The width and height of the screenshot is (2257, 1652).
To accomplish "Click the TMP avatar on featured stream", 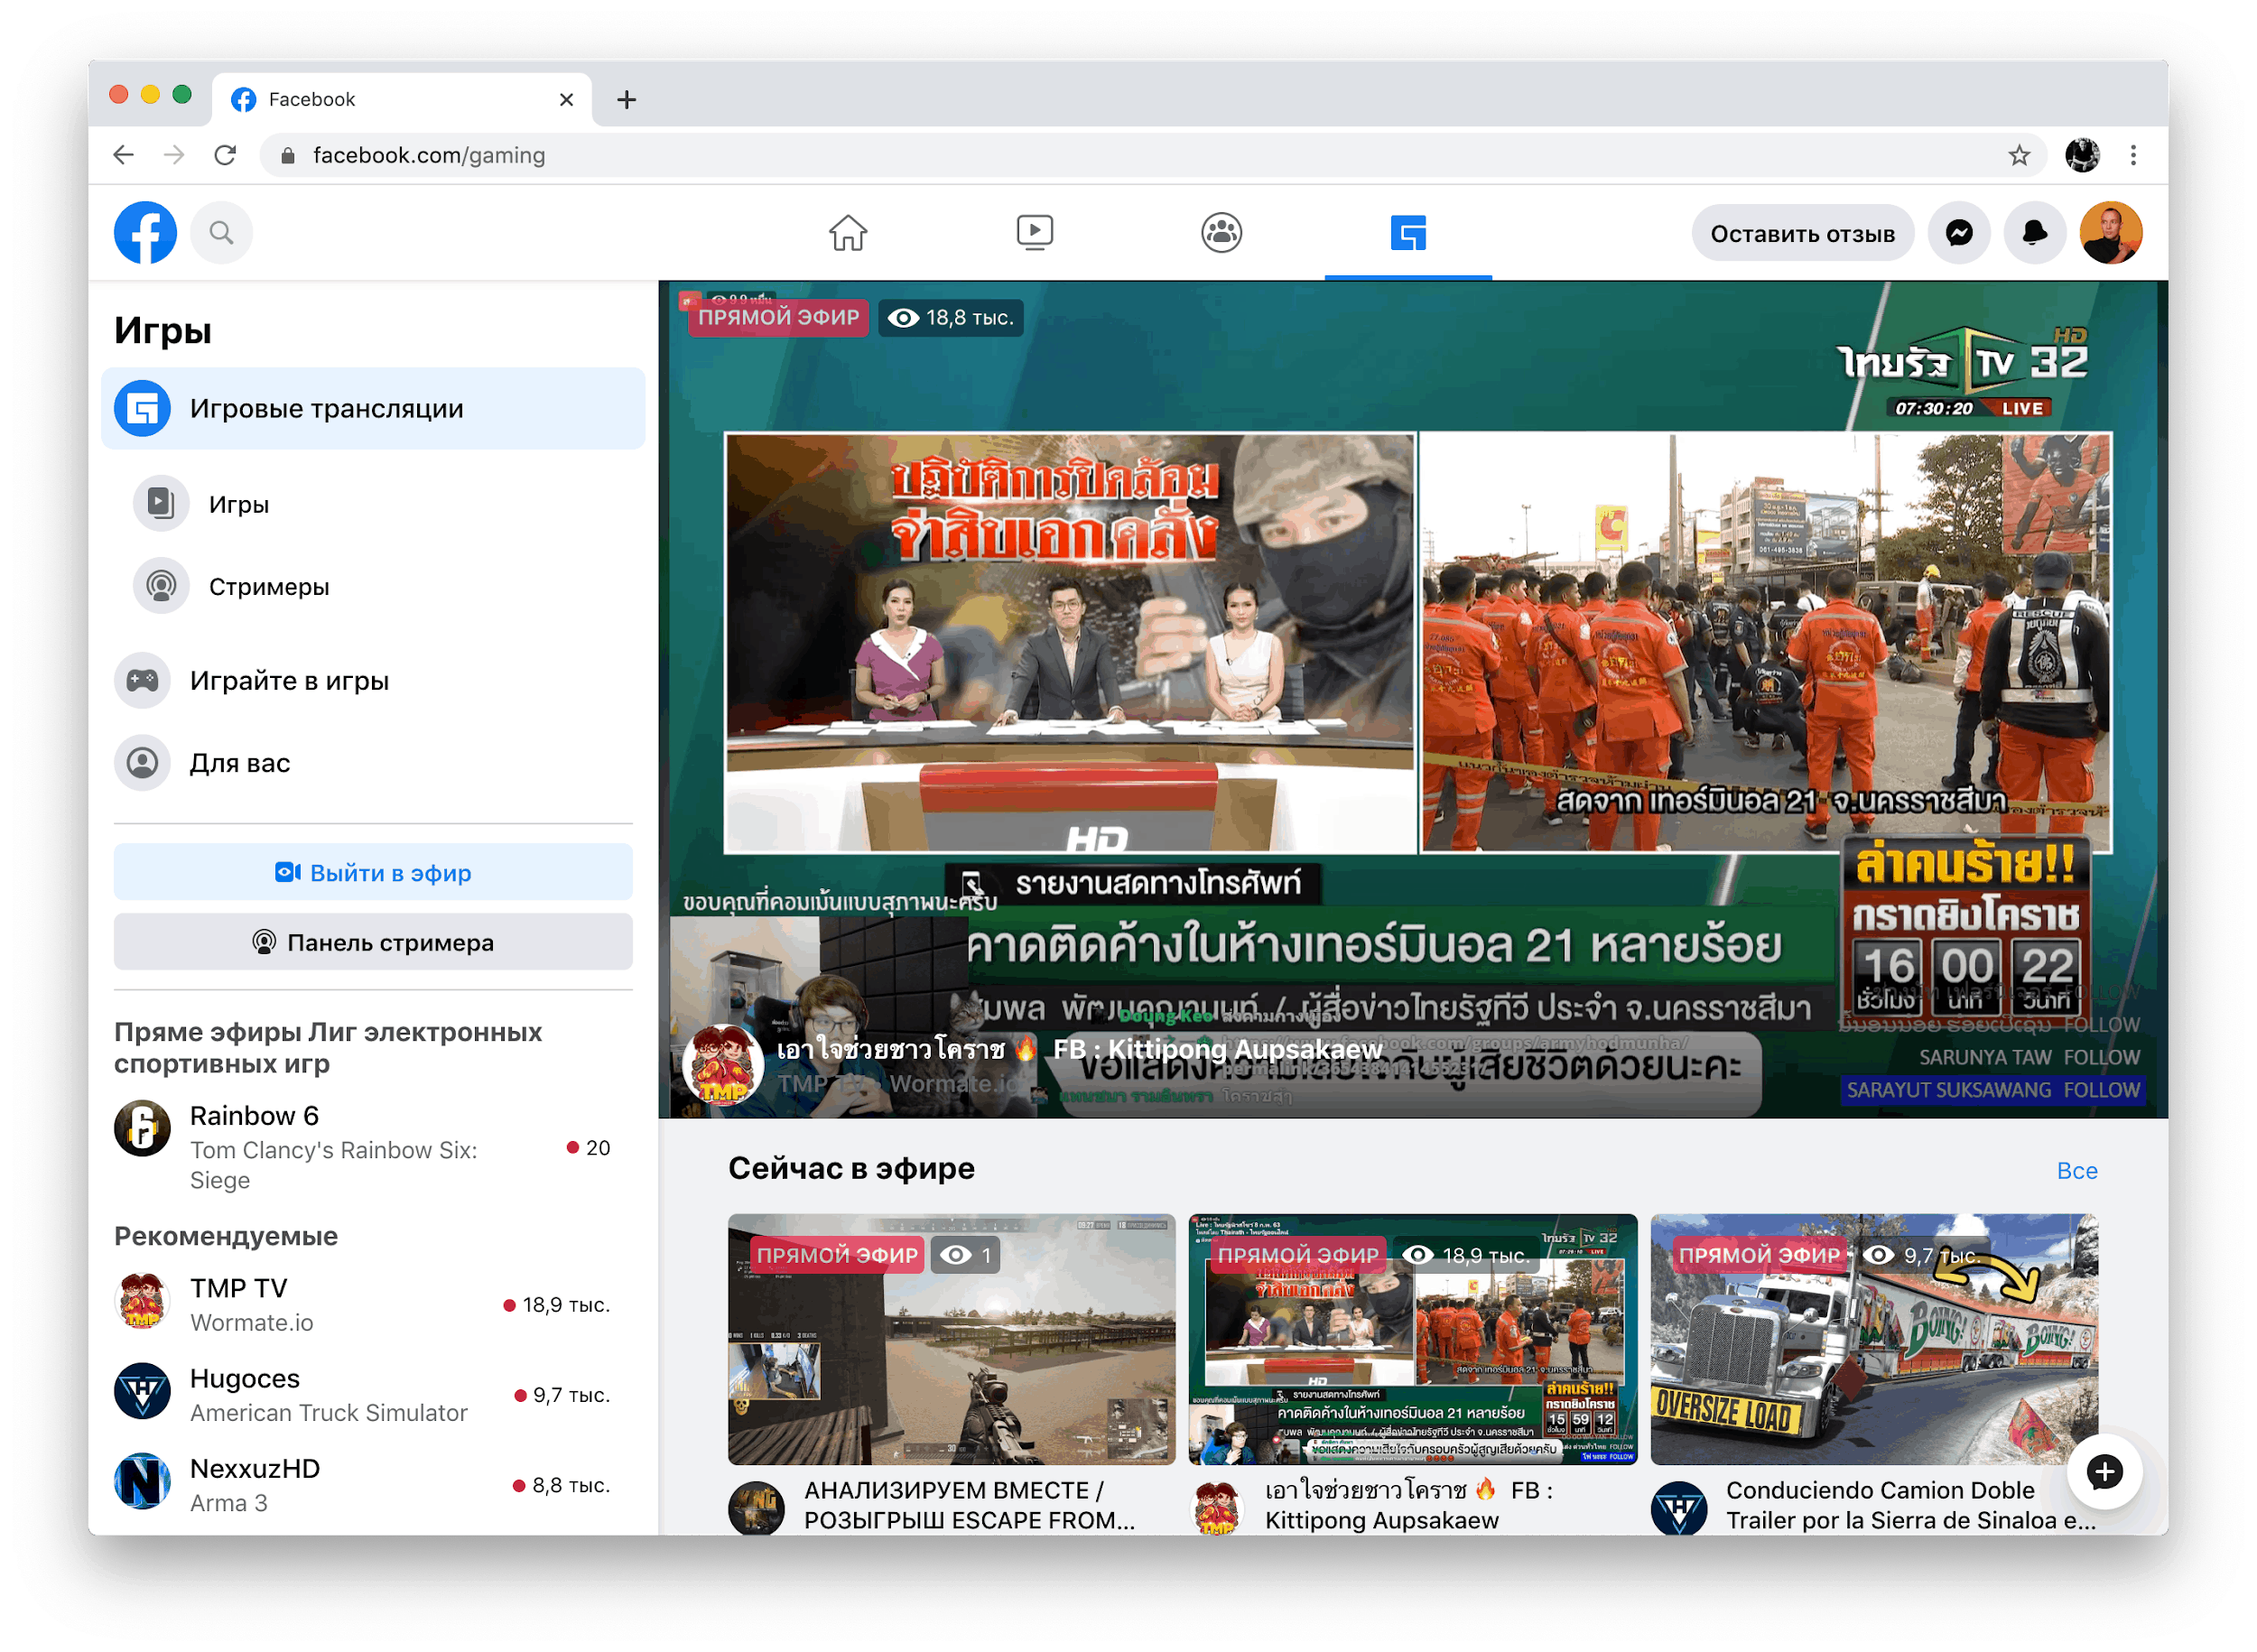I will [x=722, y=1066].
